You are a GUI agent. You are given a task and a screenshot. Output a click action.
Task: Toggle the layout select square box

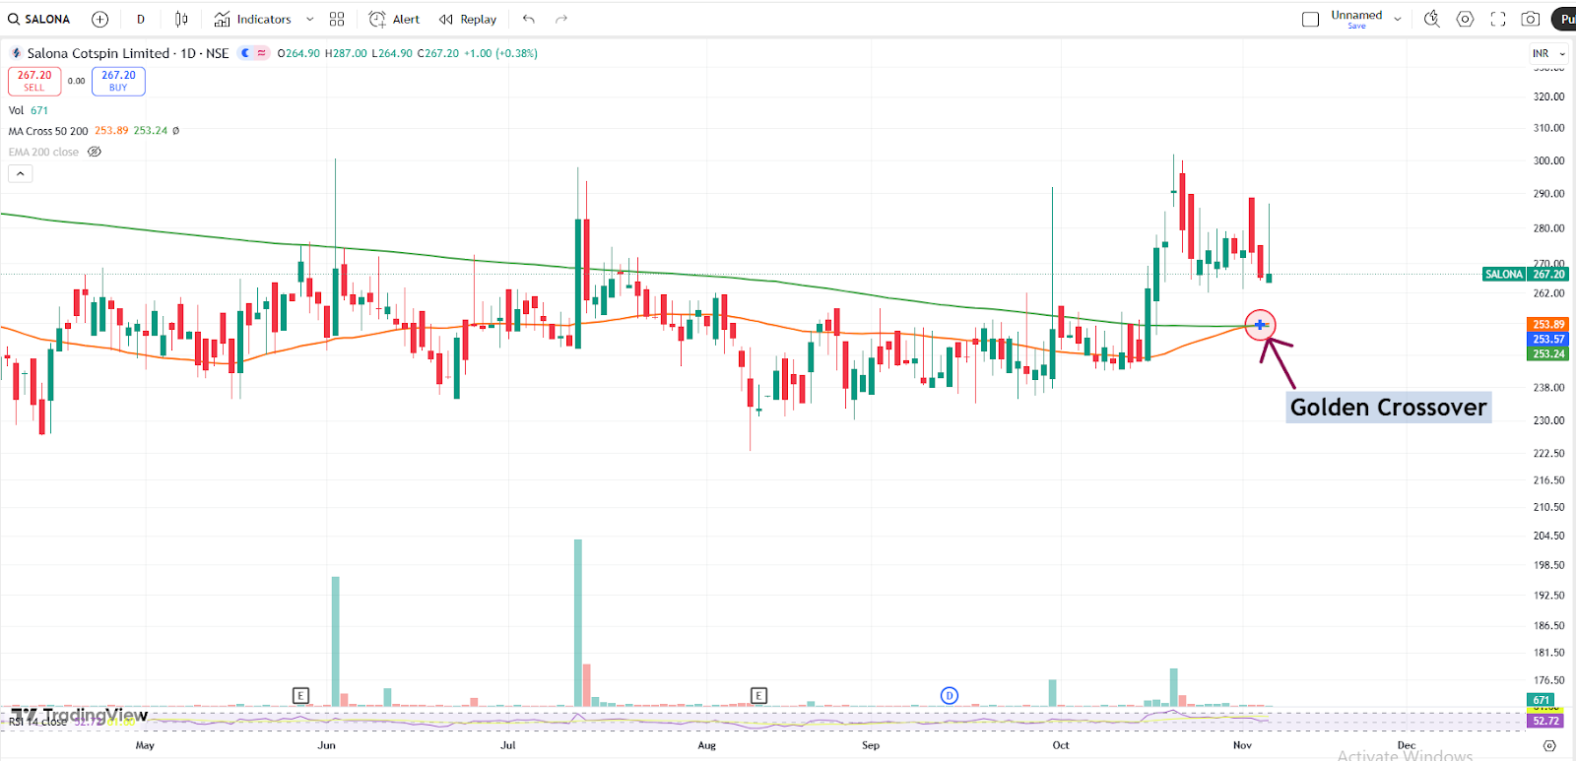point(1310,19)
